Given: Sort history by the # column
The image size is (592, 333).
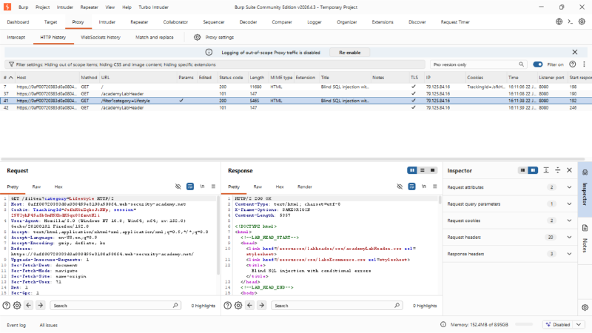Looking at the screenshot, I should point(8,78).
